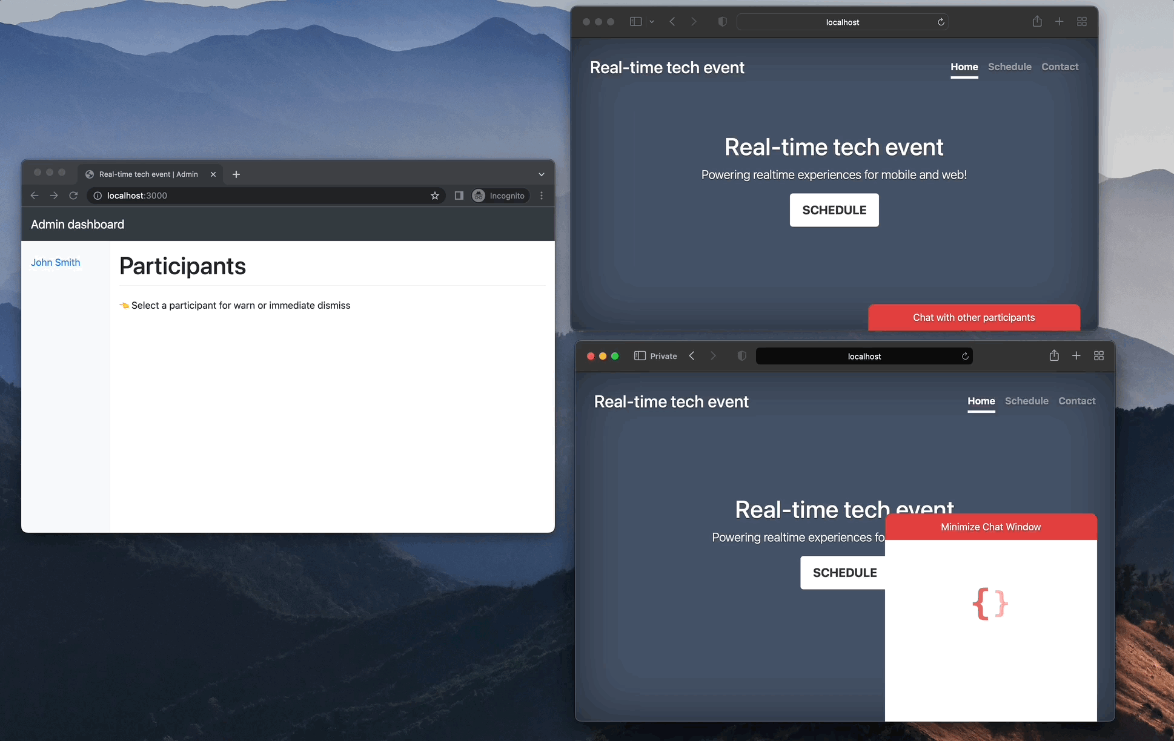Click the bookmark star icon in admin browser

point(434,196)
